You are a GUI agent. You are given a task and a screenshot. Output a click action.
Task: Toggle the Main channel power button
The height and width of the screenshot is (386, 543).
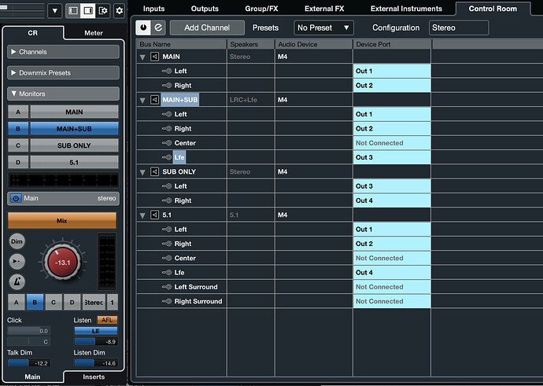click(x=16, y=198)
